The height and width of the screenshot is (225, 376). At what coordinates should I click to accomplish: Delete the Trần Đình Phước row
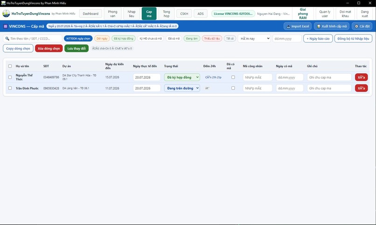coord(362,88)
